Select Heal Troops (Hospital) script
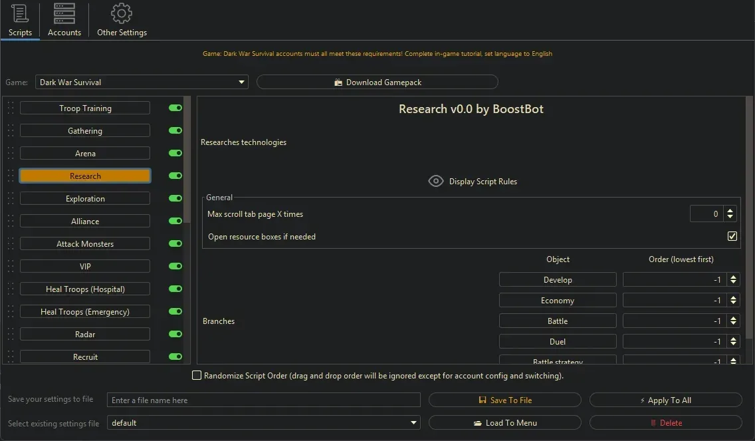Image resolution: width=755 pixels, height=441 pixels. pos(85,289)
